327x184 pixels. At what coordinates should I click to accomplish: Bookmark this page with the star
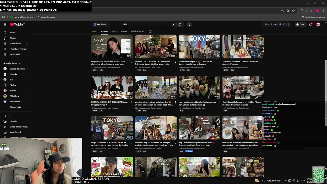(x=293, y=11)
